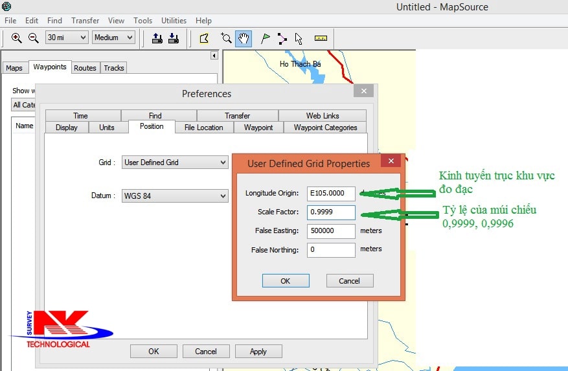Select the Position tab in Preferences

coord(152,126)
